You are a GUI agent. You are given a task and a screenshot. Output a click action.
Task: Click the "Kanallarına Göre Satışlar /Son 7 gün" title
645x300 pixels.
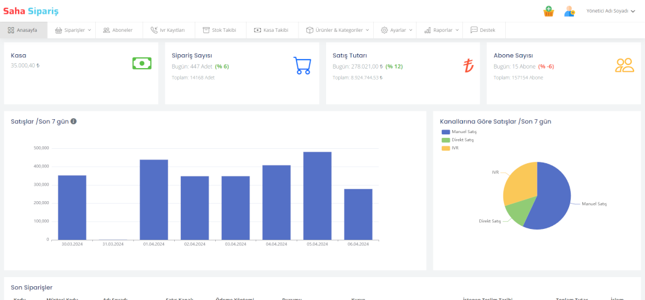(x=496, y=122)
